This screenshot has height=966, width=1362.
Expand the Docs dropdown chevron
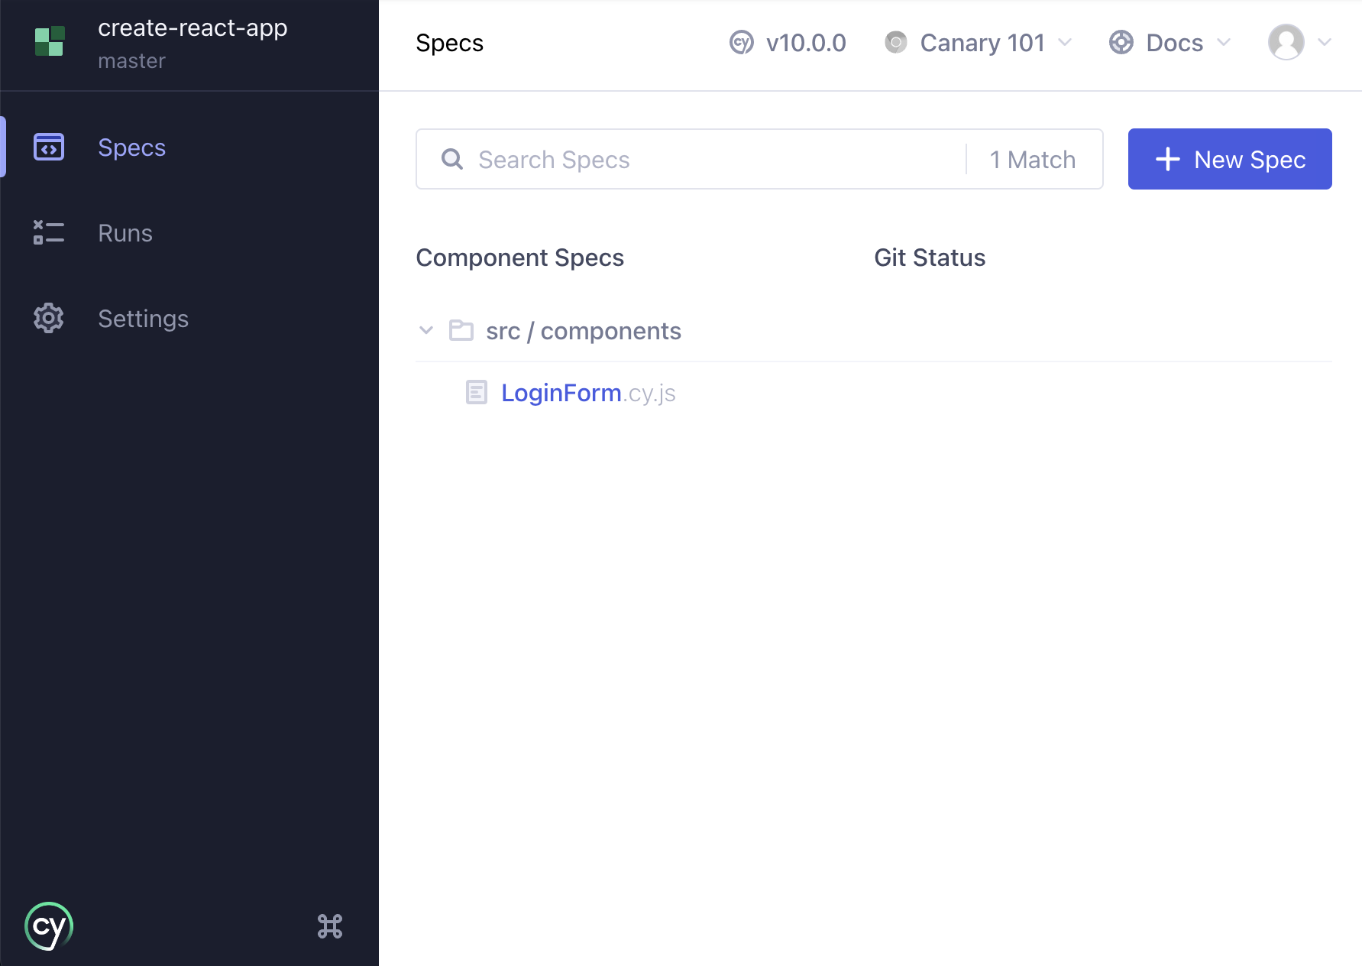click(1224, 43)
